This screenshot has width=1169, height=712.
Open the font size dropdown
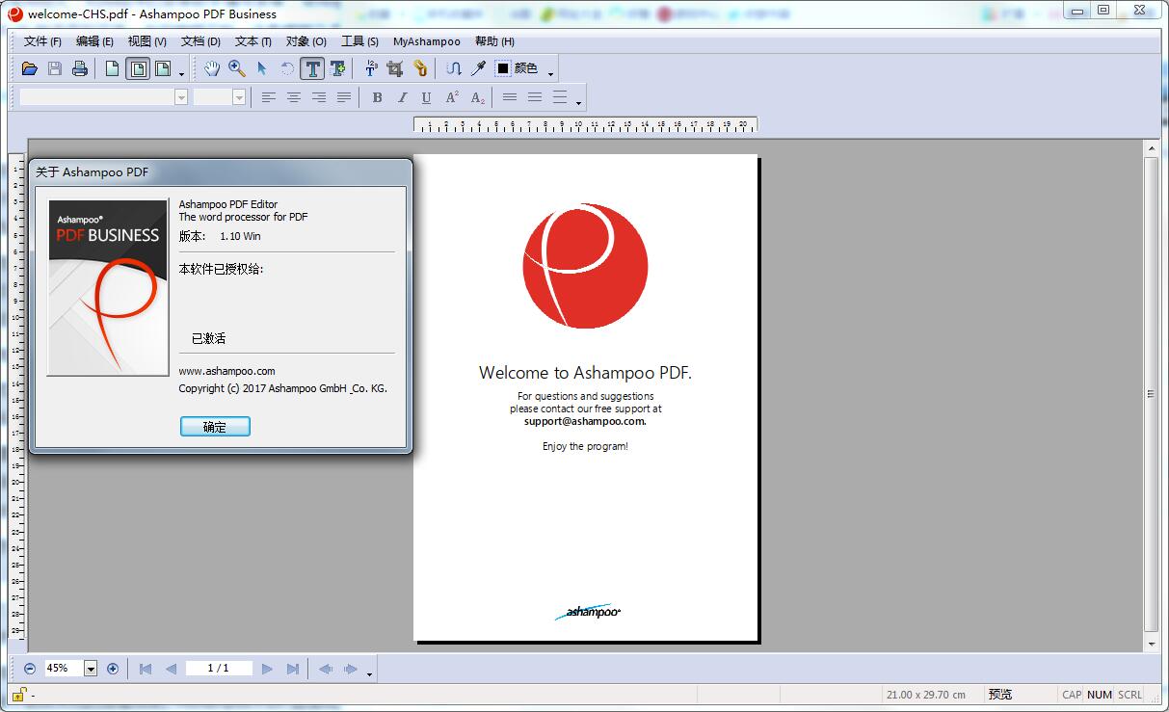click(x=239, y=97)
